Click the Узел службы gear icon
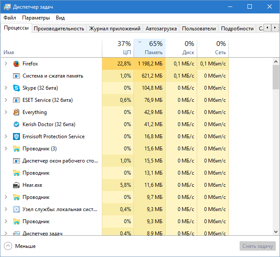 coord(16,209)
